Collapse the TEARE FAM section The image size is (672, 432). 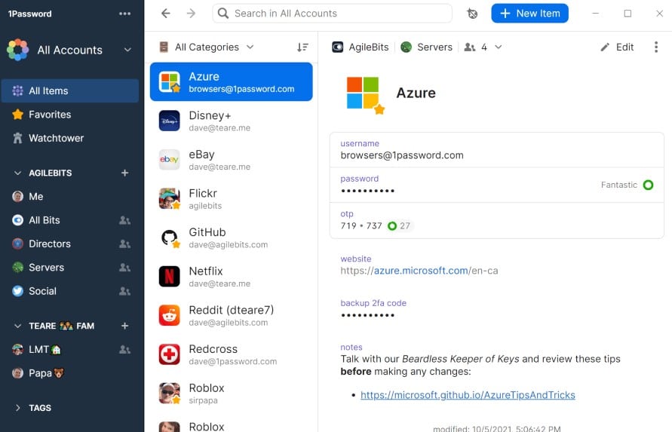17,326
